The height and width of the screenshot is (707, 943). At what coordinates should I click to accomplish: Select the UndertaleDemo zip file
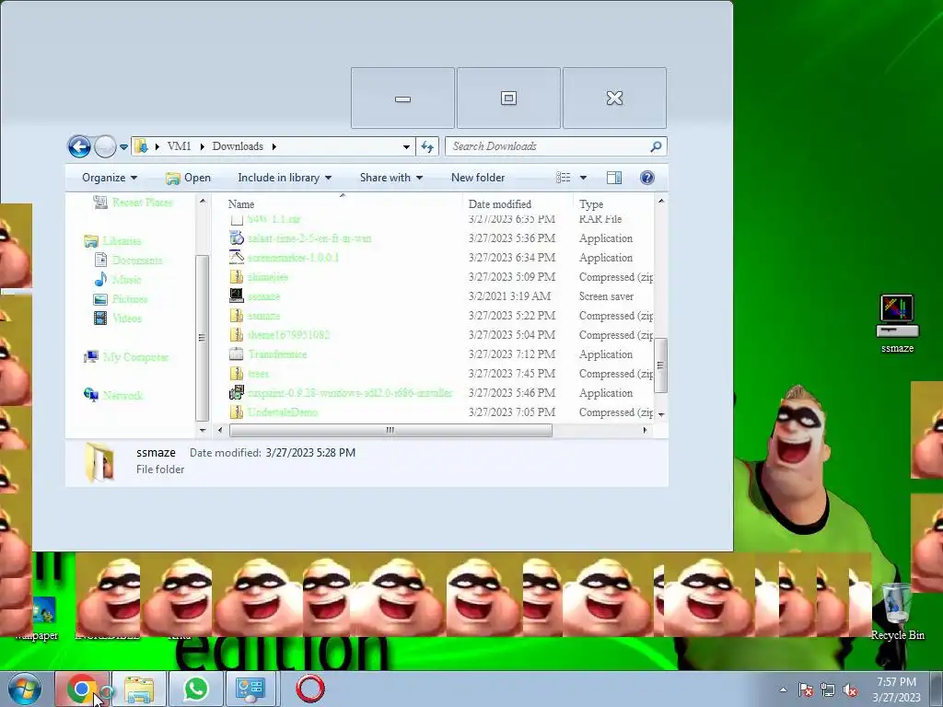[x=282, y=411]
